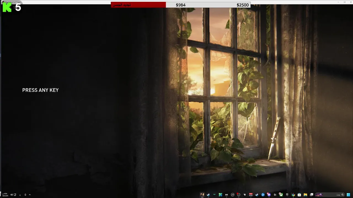The image size is (353, 198).
Task: Open the blue Battle.net taskbar icon
Action: [x=263, y=195]
